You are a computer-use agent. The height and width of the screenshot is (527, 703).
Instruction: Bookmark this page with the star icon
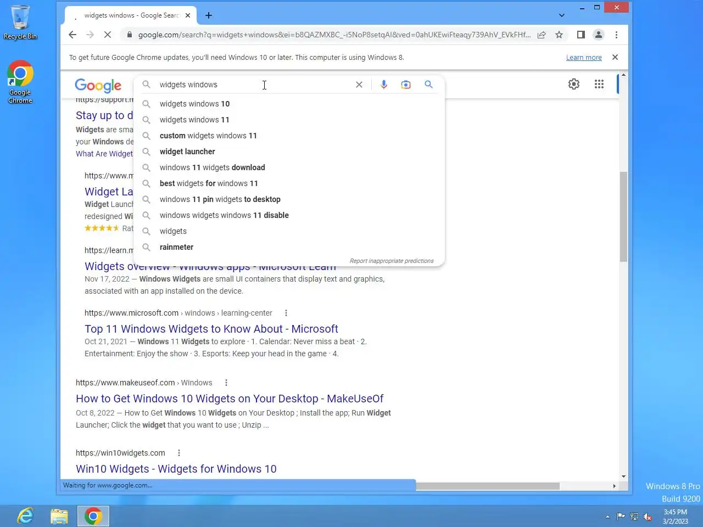click(559, 35)
